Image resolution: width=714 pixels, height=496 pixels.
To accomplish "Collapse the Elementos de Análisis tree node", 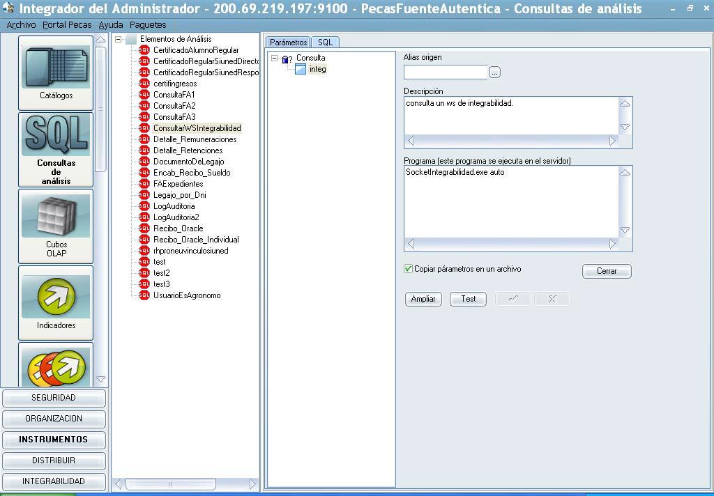I will pyautogui.click(x=119, y=39).
